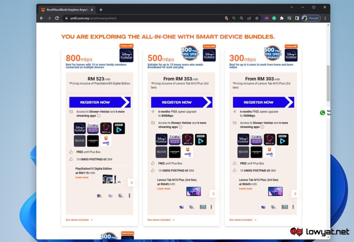Open the browser forward arrow
Screen dimensions: 354x242
[x=49, y=18]
